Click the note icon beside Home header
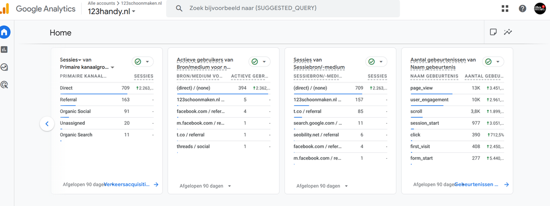The width and height of the screenshot is (550, 206). (x=493, y=32)
